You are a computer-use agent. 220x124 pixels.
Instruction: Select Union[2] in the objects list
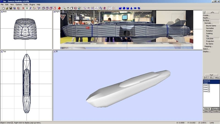tap(206, 87)
